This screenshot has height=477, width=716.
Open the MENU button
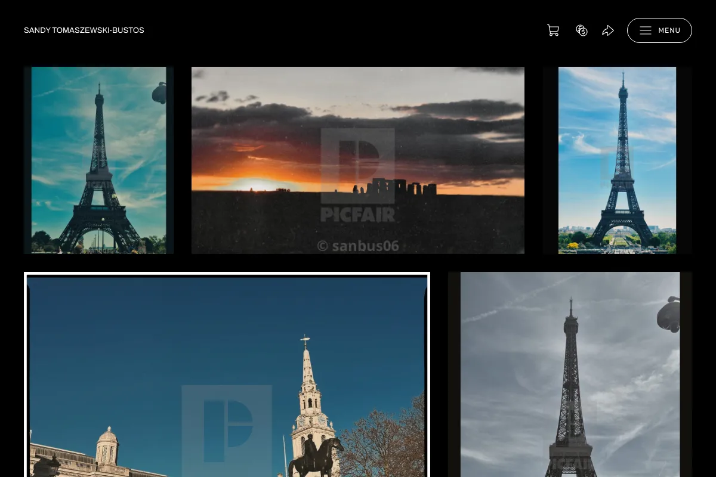(659, 30)
